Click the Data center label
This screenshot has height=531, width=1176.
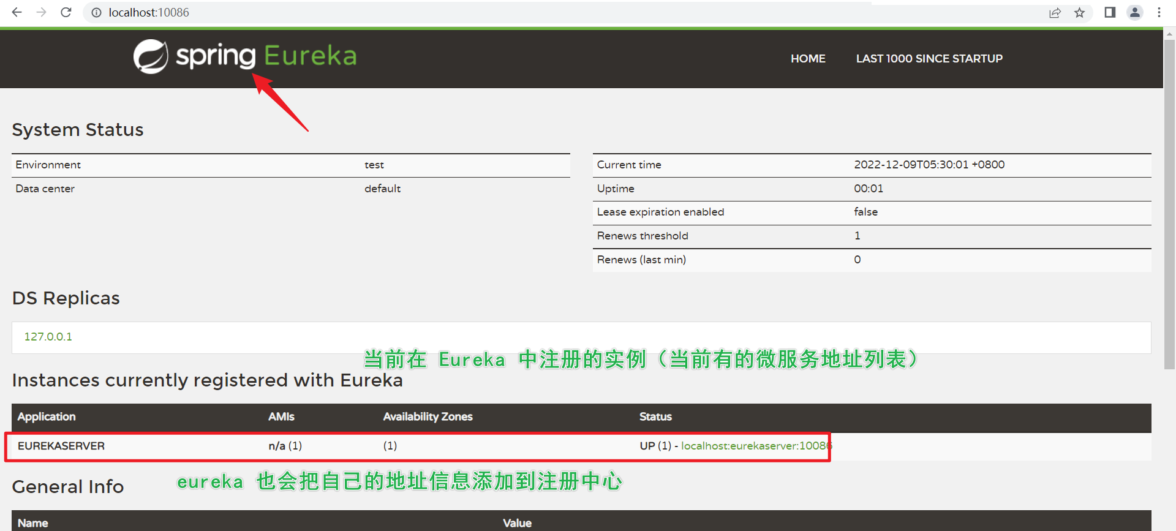pyautogui.click(x=45, y=189)
